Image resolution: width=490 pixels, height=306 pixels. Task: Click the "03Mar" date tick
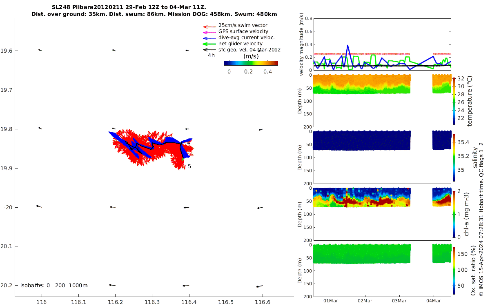[x=399, y=301]
